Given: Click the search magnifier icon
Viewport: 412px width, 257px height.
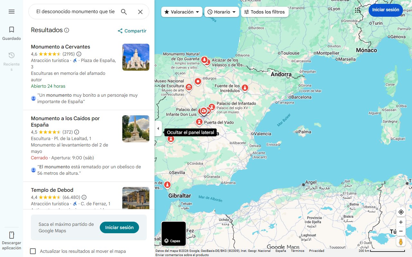Looking at the screenshot, I should click(124, 12).
